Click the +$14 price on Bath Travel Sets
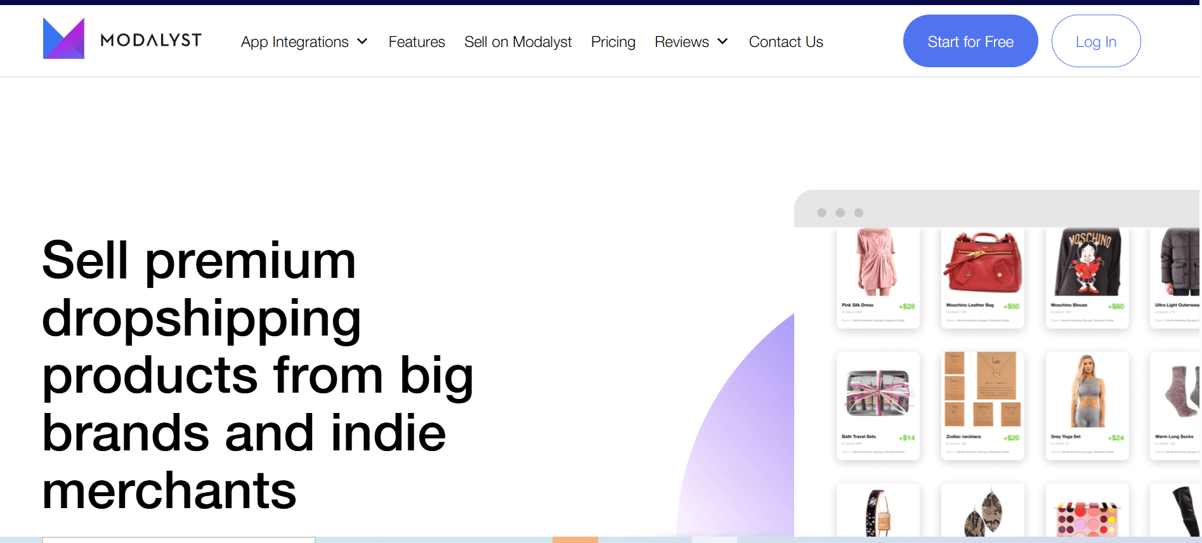Image resolution: width=1202 pixels, height=543 pixels. point(907,438)
